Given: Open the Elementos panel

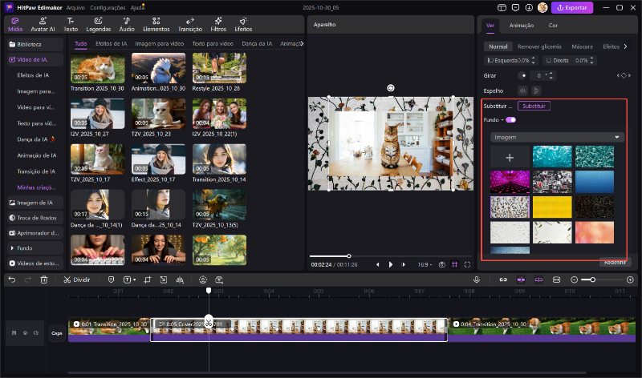Looking at the screenshot, I should coord(156,25).
